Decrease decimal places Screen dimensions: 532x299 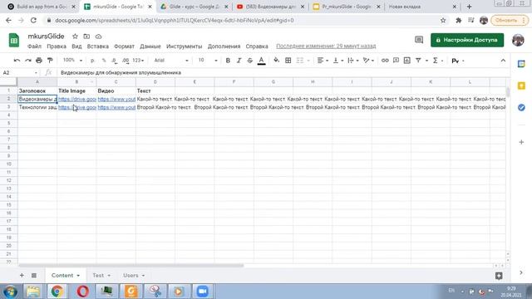coord(115,61)
